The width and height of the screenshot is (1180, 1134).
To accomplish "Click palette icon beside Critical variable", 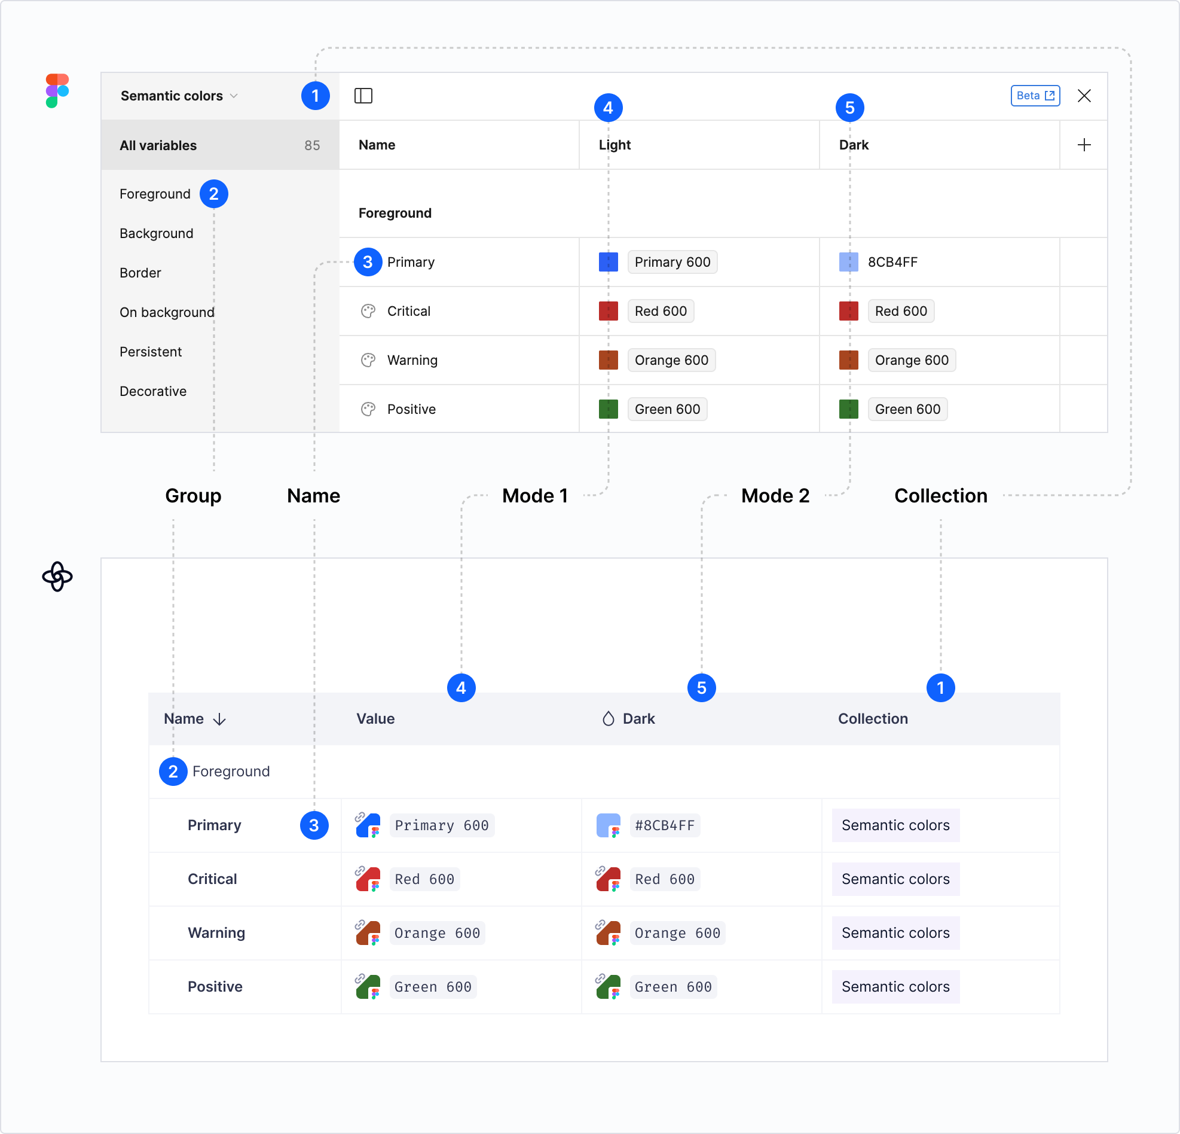I will [368, 312].
